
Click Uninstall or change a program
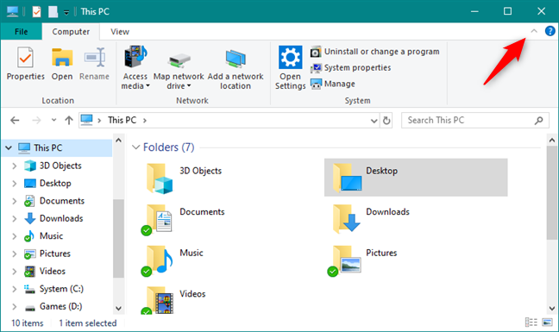(374, 52)
